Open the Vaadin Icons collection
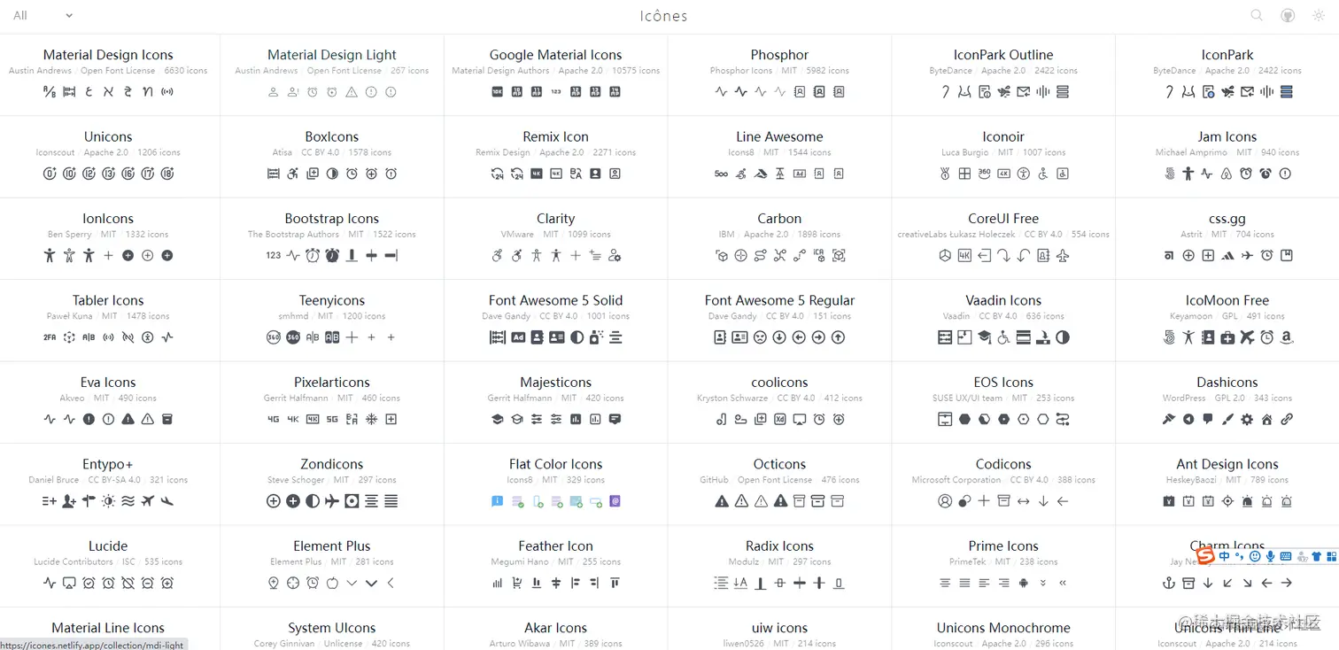Viewport: 1339px width, 650px height. click(1003, 300)
